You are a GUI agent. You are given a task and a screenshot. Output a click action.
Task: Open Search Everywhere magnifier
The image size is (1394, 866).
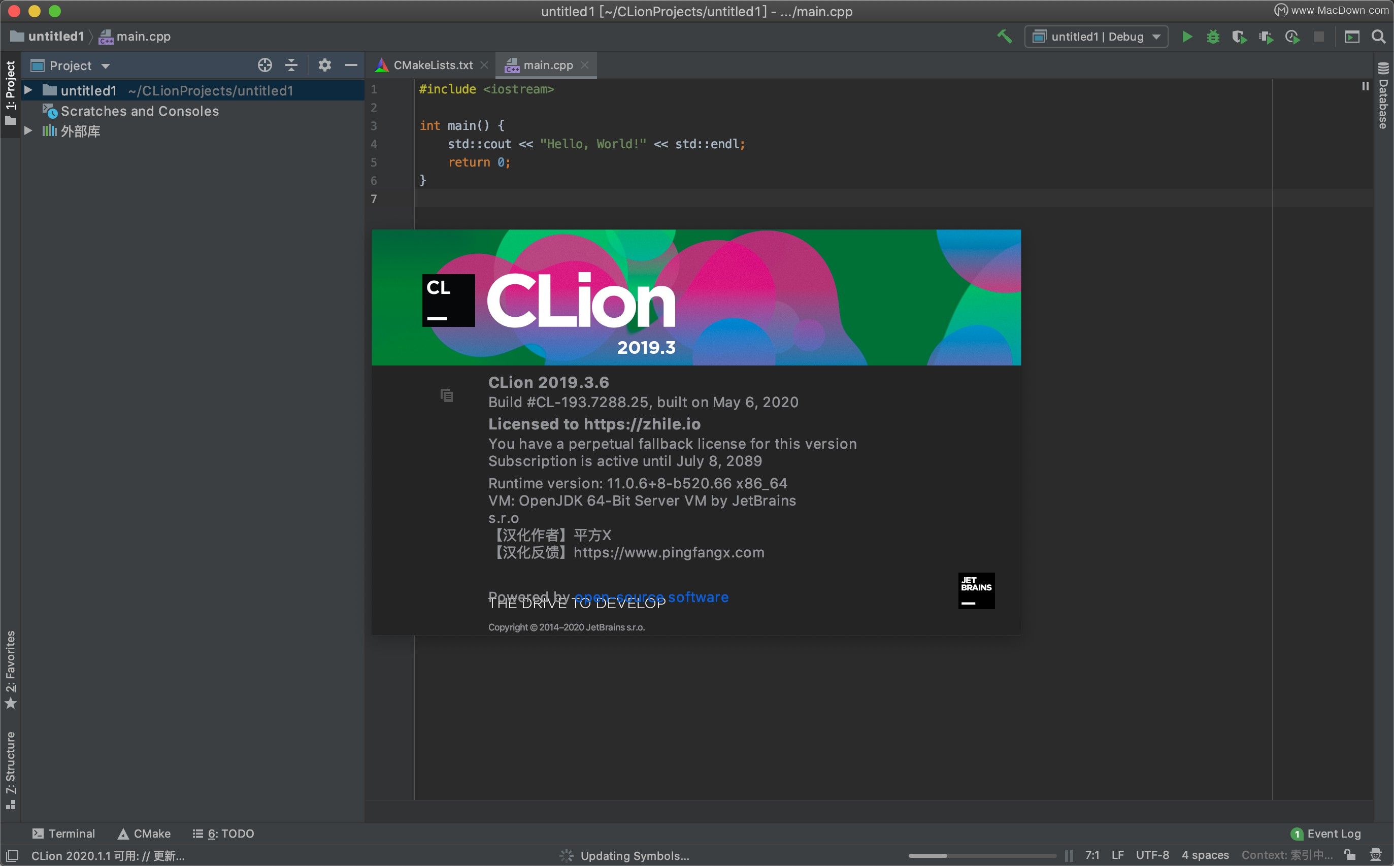click(x=1378, y=37)
